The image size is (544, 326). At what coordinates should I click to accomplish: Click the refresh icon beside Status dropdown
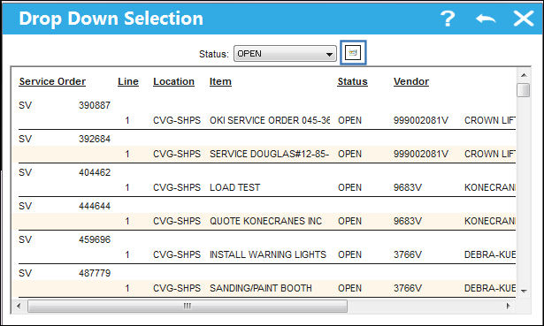pyautogui.click(x=353, y=53)
